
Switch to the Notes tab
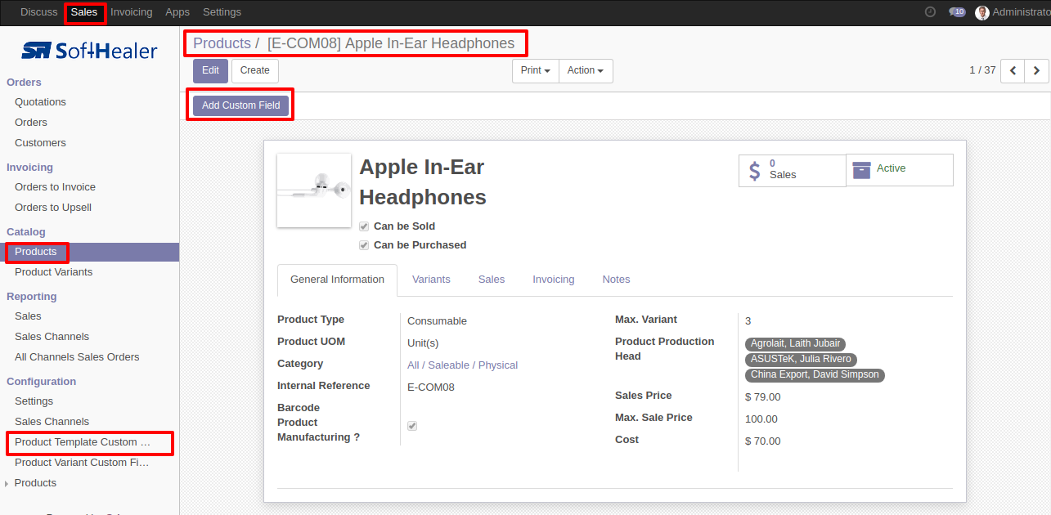pos(617,280)
